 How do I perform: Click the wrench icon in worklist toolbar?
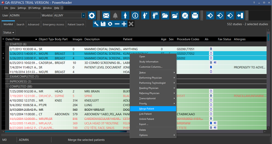click(96, 24)
